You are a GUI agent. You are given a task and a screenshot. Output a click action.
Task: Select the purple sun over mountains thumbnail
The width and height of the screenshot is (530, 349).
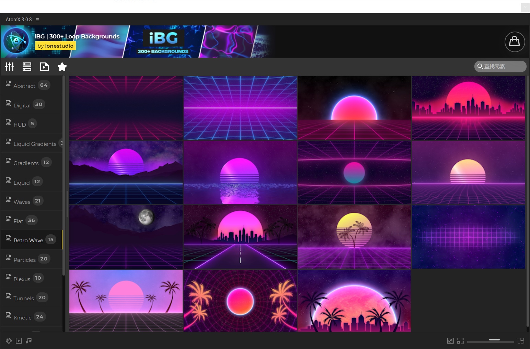point(126,172)
